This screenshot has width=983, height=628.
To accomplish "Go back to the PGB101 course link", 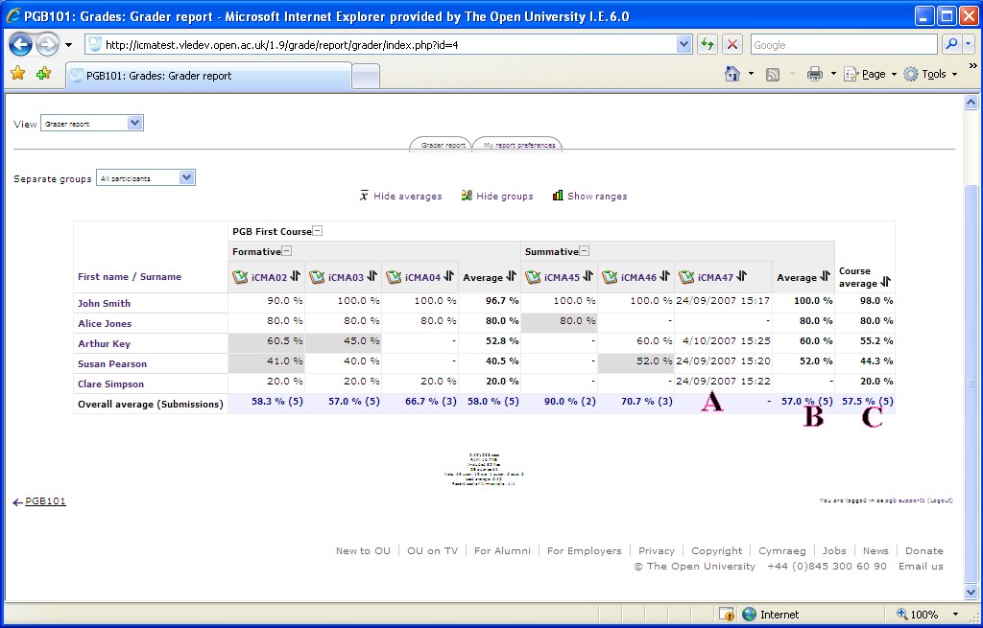I will (x=45, y=500).
